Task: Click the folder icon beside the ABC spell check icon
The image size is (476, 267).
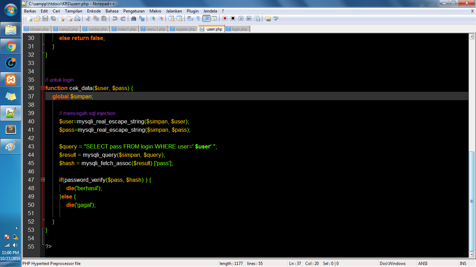Action: click(x=268, y=18)
